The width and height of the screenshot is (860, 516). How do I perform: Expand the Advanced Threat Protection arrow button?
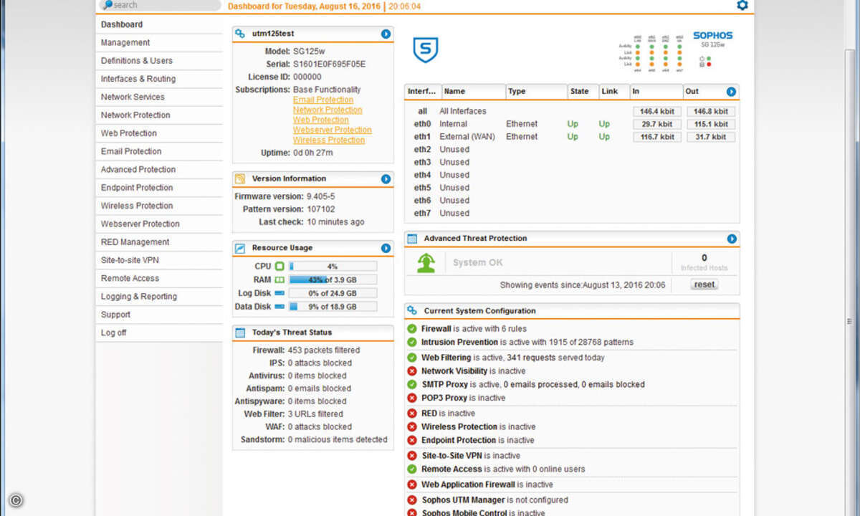point(731,239)
